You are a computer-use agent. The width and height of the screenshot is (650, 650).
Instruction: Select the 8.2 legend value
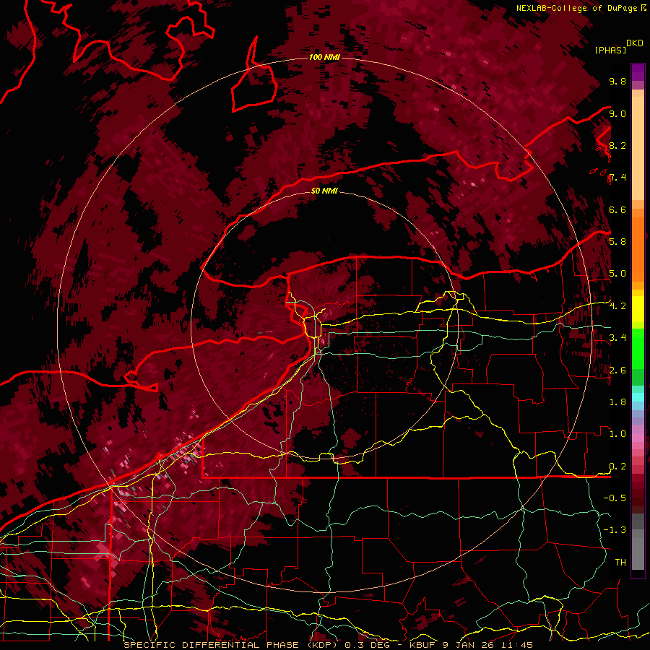(x=617, y=146)
